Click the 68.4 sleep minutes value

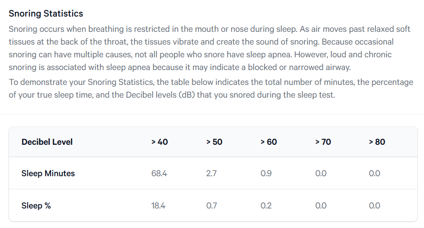pos(159,173)
